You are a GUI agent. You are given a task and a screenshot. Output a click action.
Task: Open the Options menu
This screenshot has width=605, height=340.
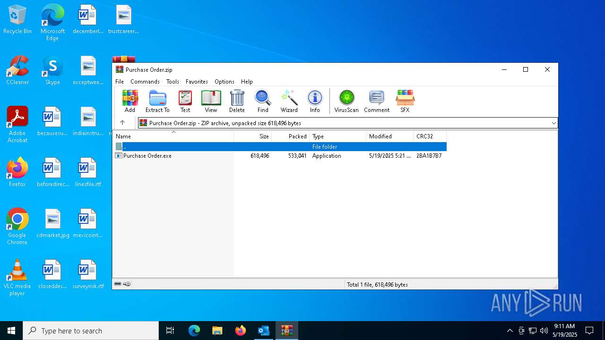tap(225, 82)
